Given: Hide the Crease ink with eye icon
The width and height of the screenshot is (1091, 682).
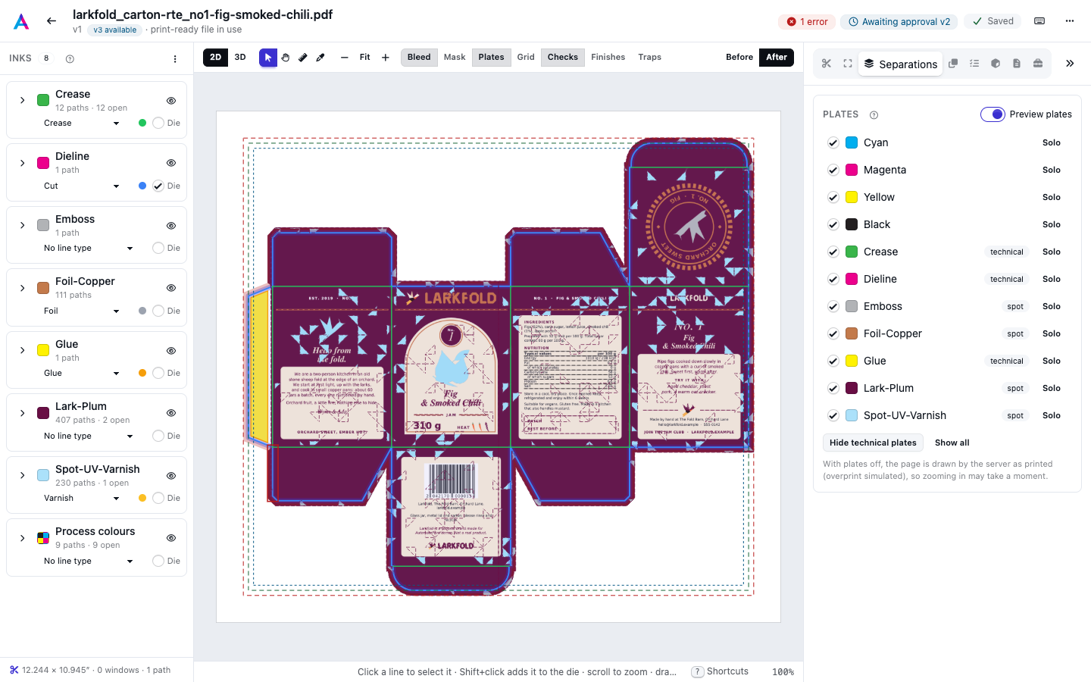Looking at the screenshot, I should [171, 101].
